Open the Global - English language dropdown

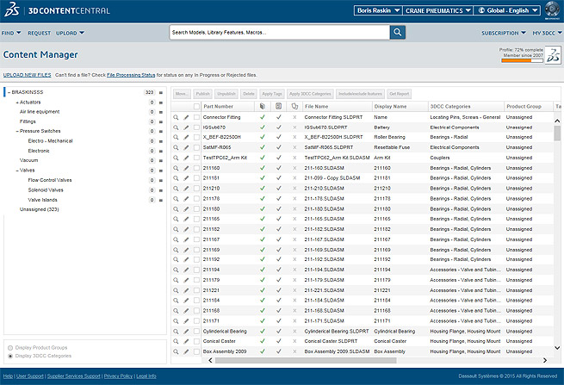point(505,11)
